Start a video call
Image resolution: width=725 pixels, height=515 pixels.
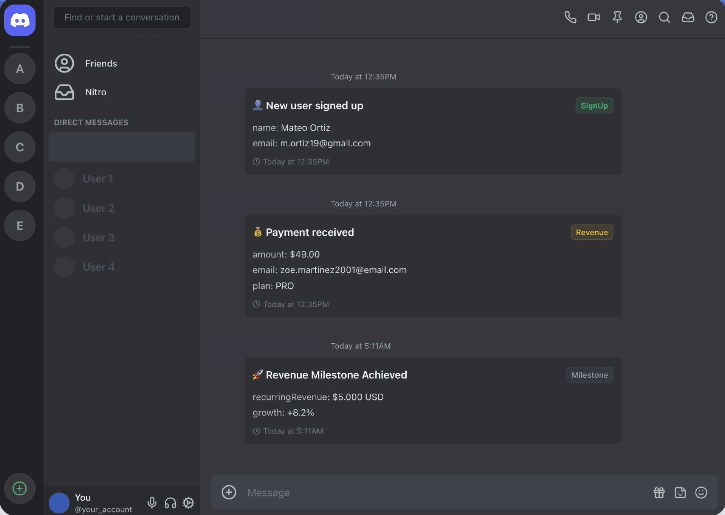click(593, 17)
